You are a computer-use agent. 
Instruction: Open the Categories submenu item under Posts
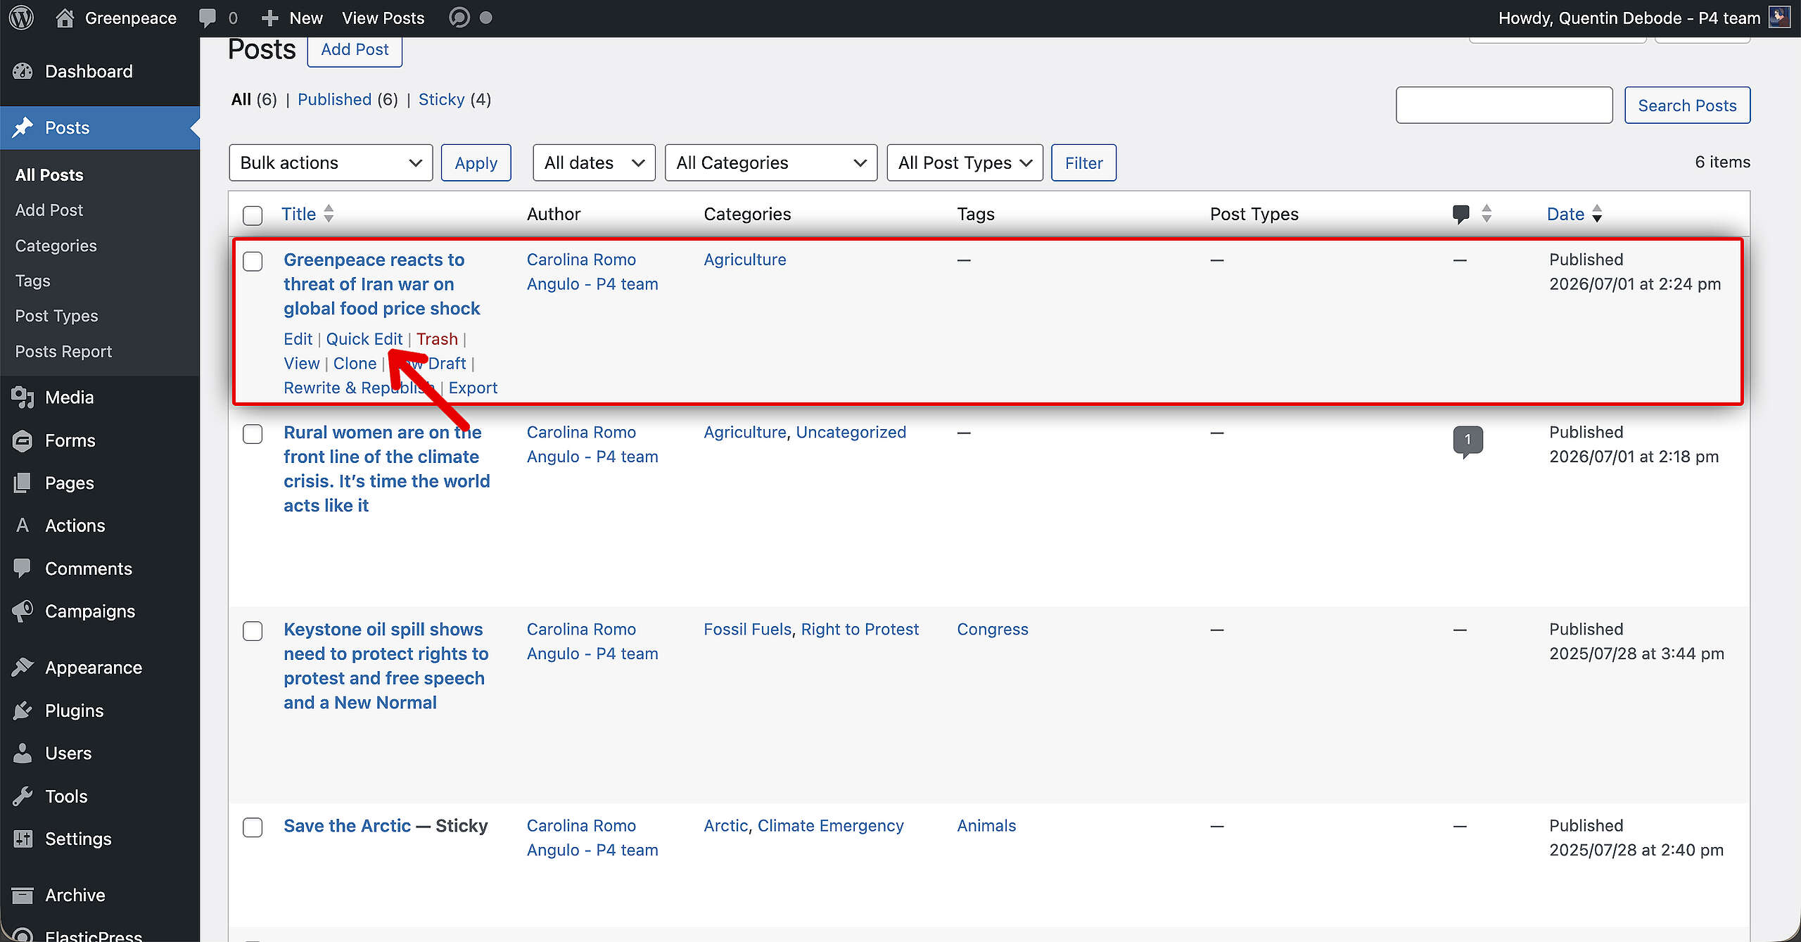click(x=56, y=246)
